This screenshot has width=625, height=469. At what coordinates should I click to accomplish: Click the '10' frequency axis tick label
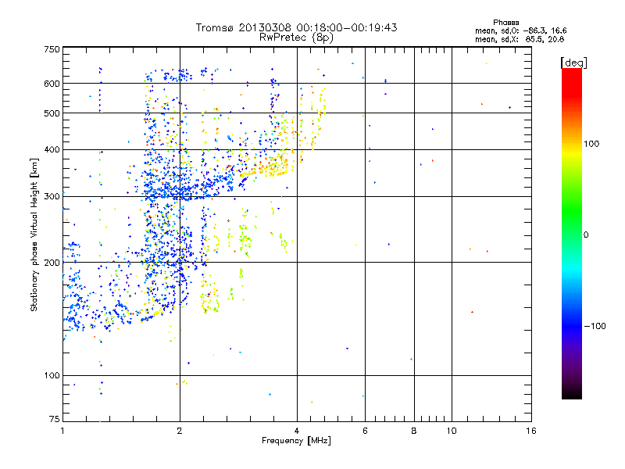(x=452, y=431)
